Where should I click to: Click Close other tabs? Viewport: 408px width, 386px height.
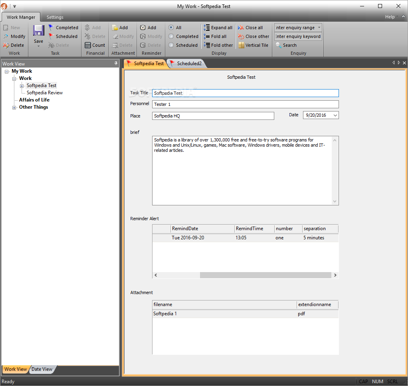tap(254, 36)
